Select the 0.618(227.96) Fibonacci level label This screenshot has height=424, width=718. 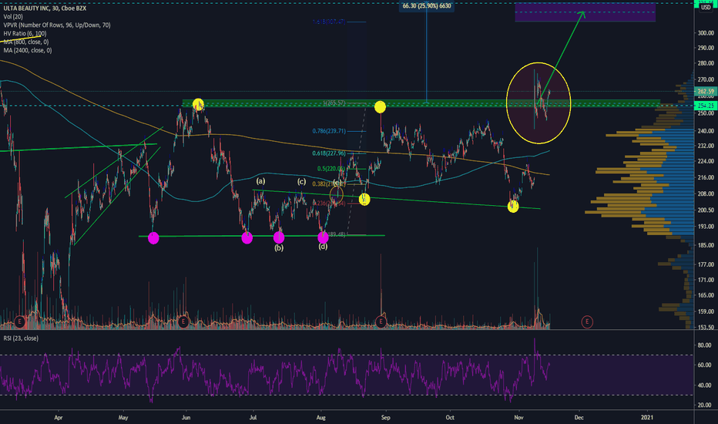tap(329, 153)
